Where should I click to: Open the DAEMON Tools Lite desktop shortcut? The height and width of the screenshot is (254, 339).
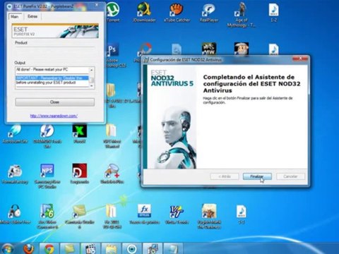(x=47, y=136)
